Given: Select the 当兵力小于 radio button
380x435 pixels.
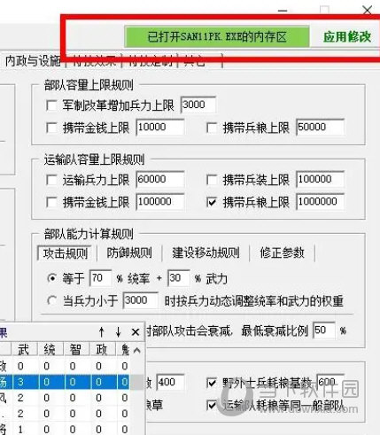Looking at the screenshot, I should pyautogui.click(x=52, y=301).
